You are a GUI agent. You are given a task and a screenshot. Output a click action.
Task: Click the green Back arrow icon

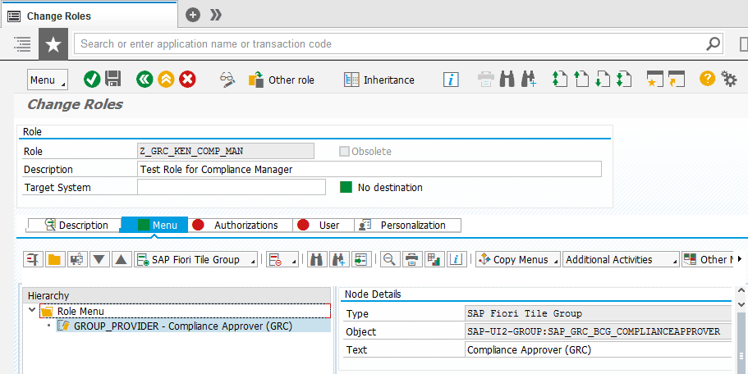point(145,80)
